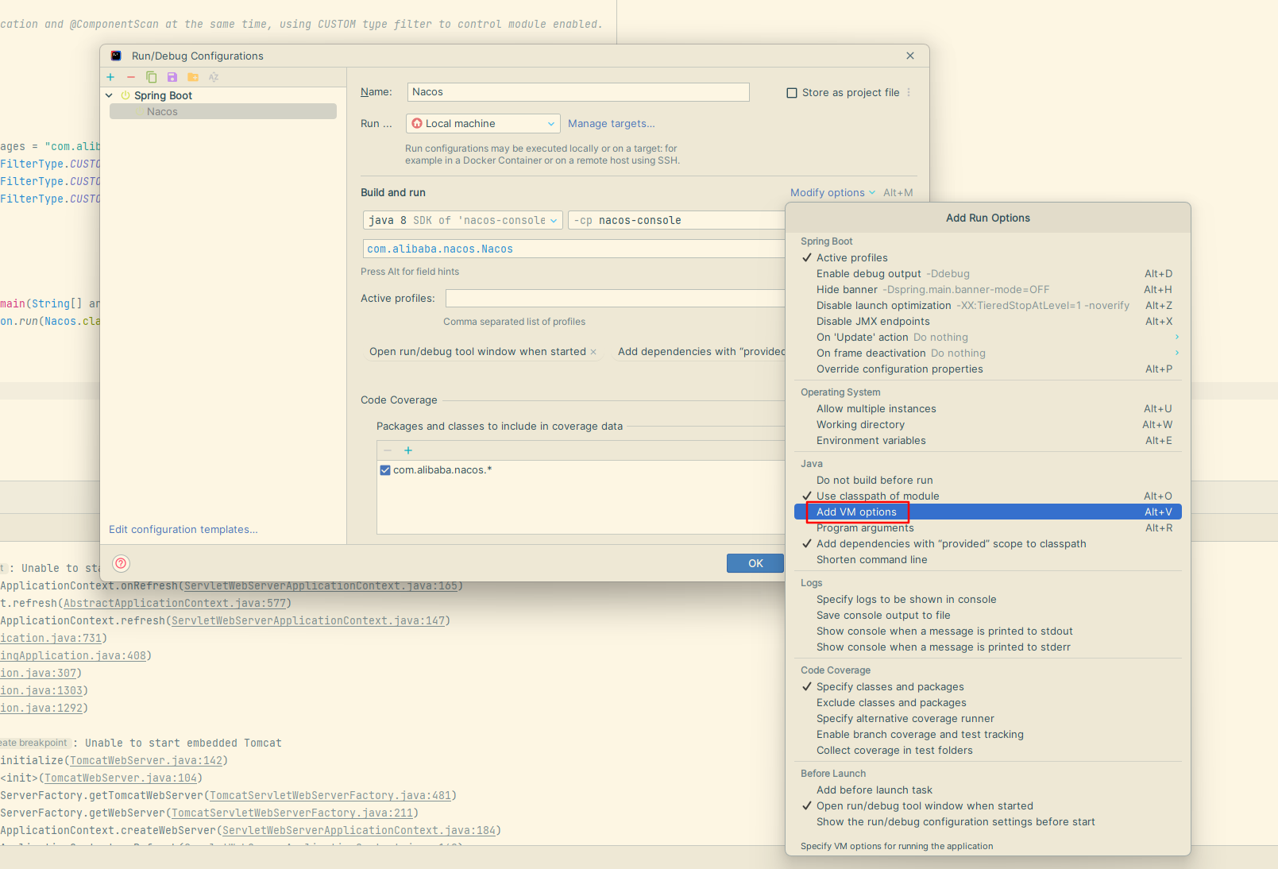Click the plus icon in coverage packages list
This screenshot has width=1278, height=869.
click(408, 450)
